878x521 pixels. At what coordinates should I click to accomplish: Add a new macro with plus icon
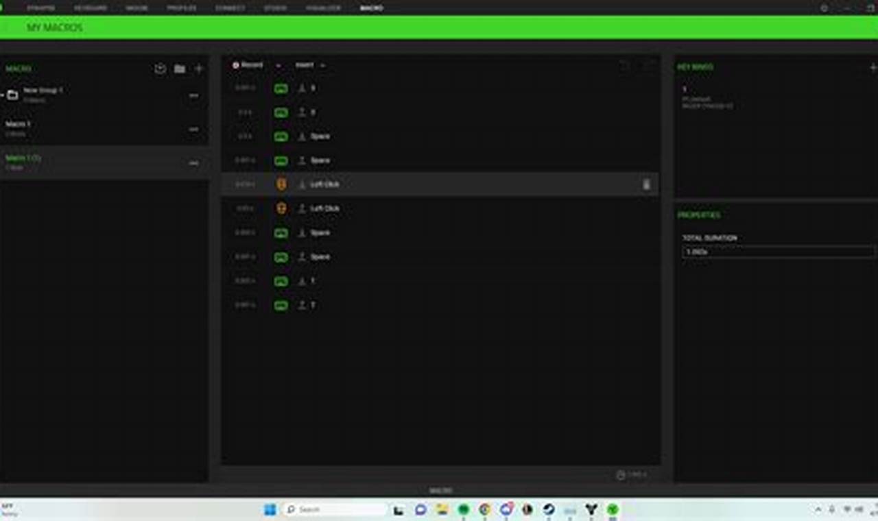coord(199,69)
